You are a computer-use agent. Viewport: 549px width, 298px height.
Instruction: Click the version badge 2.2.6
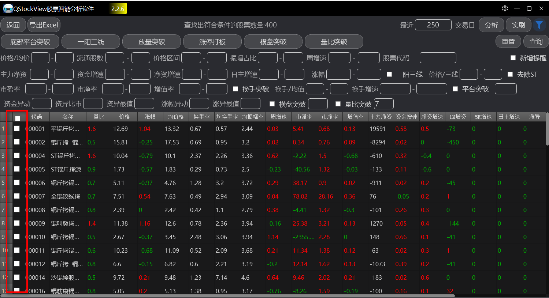tap(118, 9)
